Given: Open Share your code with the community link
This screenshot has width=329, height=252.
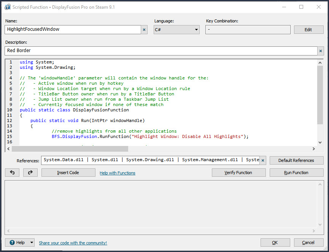Looking at the screenshot, I should (x=73, y=243).
